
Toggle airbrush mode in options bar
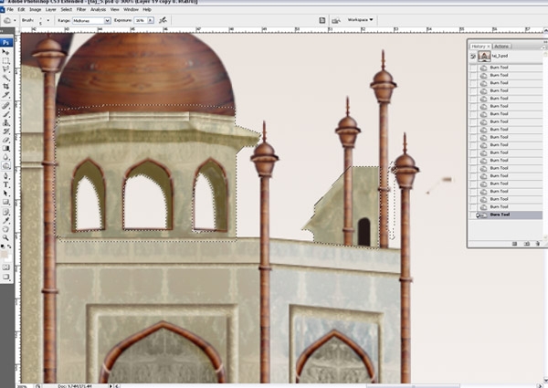163,20
